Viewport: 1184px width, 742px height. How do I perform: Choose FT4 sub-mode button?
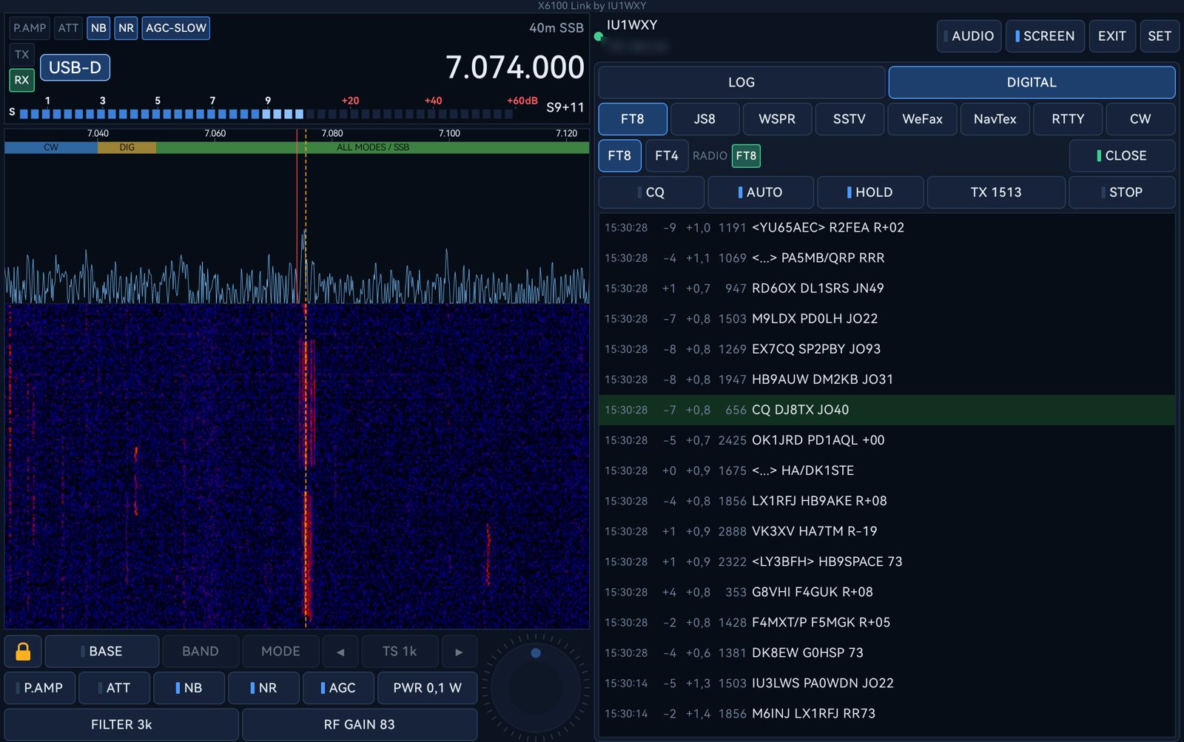tap(667, 155)
